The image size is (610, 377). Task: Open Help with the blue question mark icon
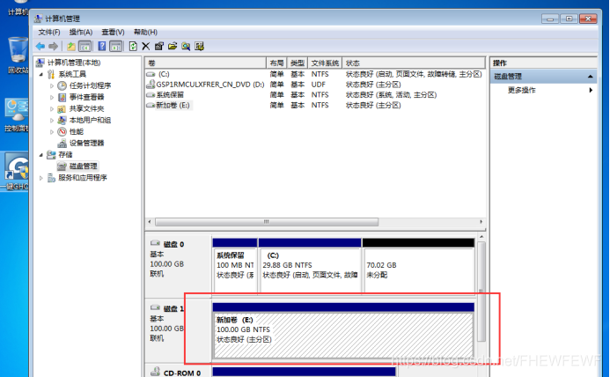[x=102, y=47]
